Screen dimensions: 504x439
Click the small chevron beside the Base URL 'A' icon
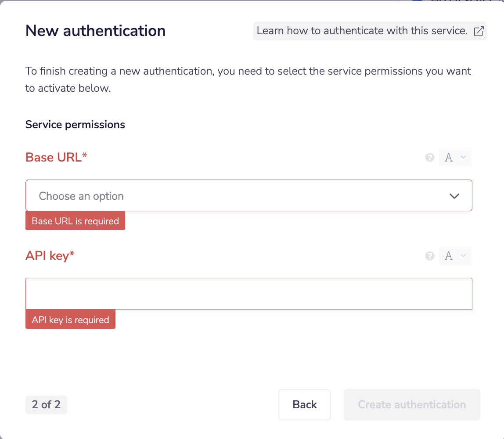pos(462,157)
